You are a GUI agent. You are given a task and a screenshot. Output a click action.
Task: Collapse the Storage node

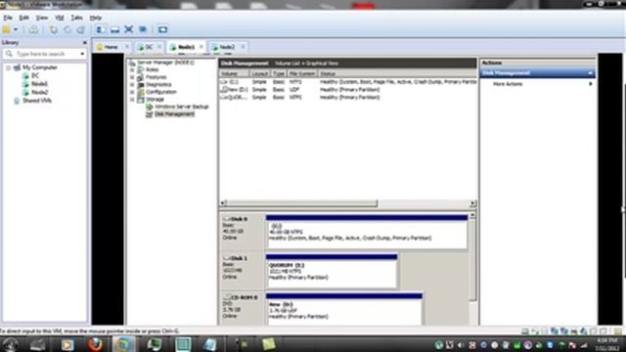pyautogui.click(x=132, y=100)
